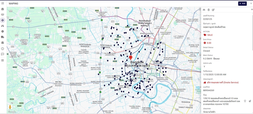Open the feedback message icon in sidebar
The height and width of the screenshot is (114, 253).
click(3, 54)
